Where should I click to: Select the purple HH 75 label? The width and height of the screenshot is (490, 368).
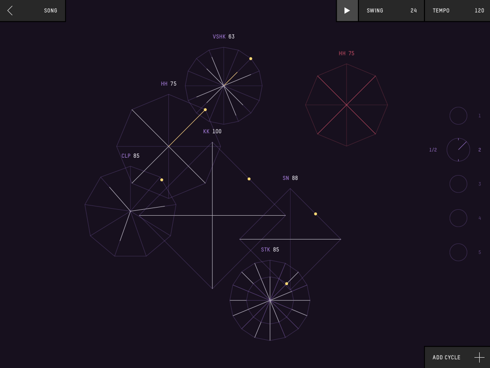(x=168, y=84)
